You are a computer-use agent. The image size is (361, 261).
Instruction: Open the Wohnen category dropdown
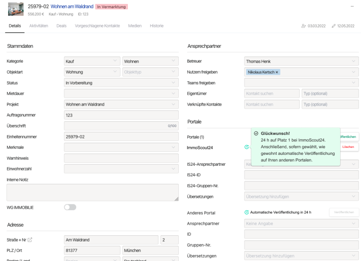(150, 61)
